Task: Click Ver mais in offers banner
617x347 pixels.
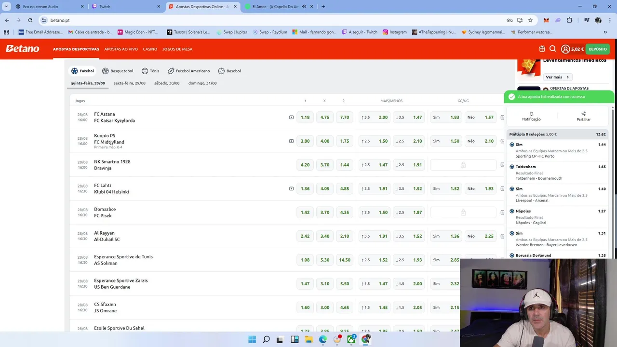Action: point(558,77)
